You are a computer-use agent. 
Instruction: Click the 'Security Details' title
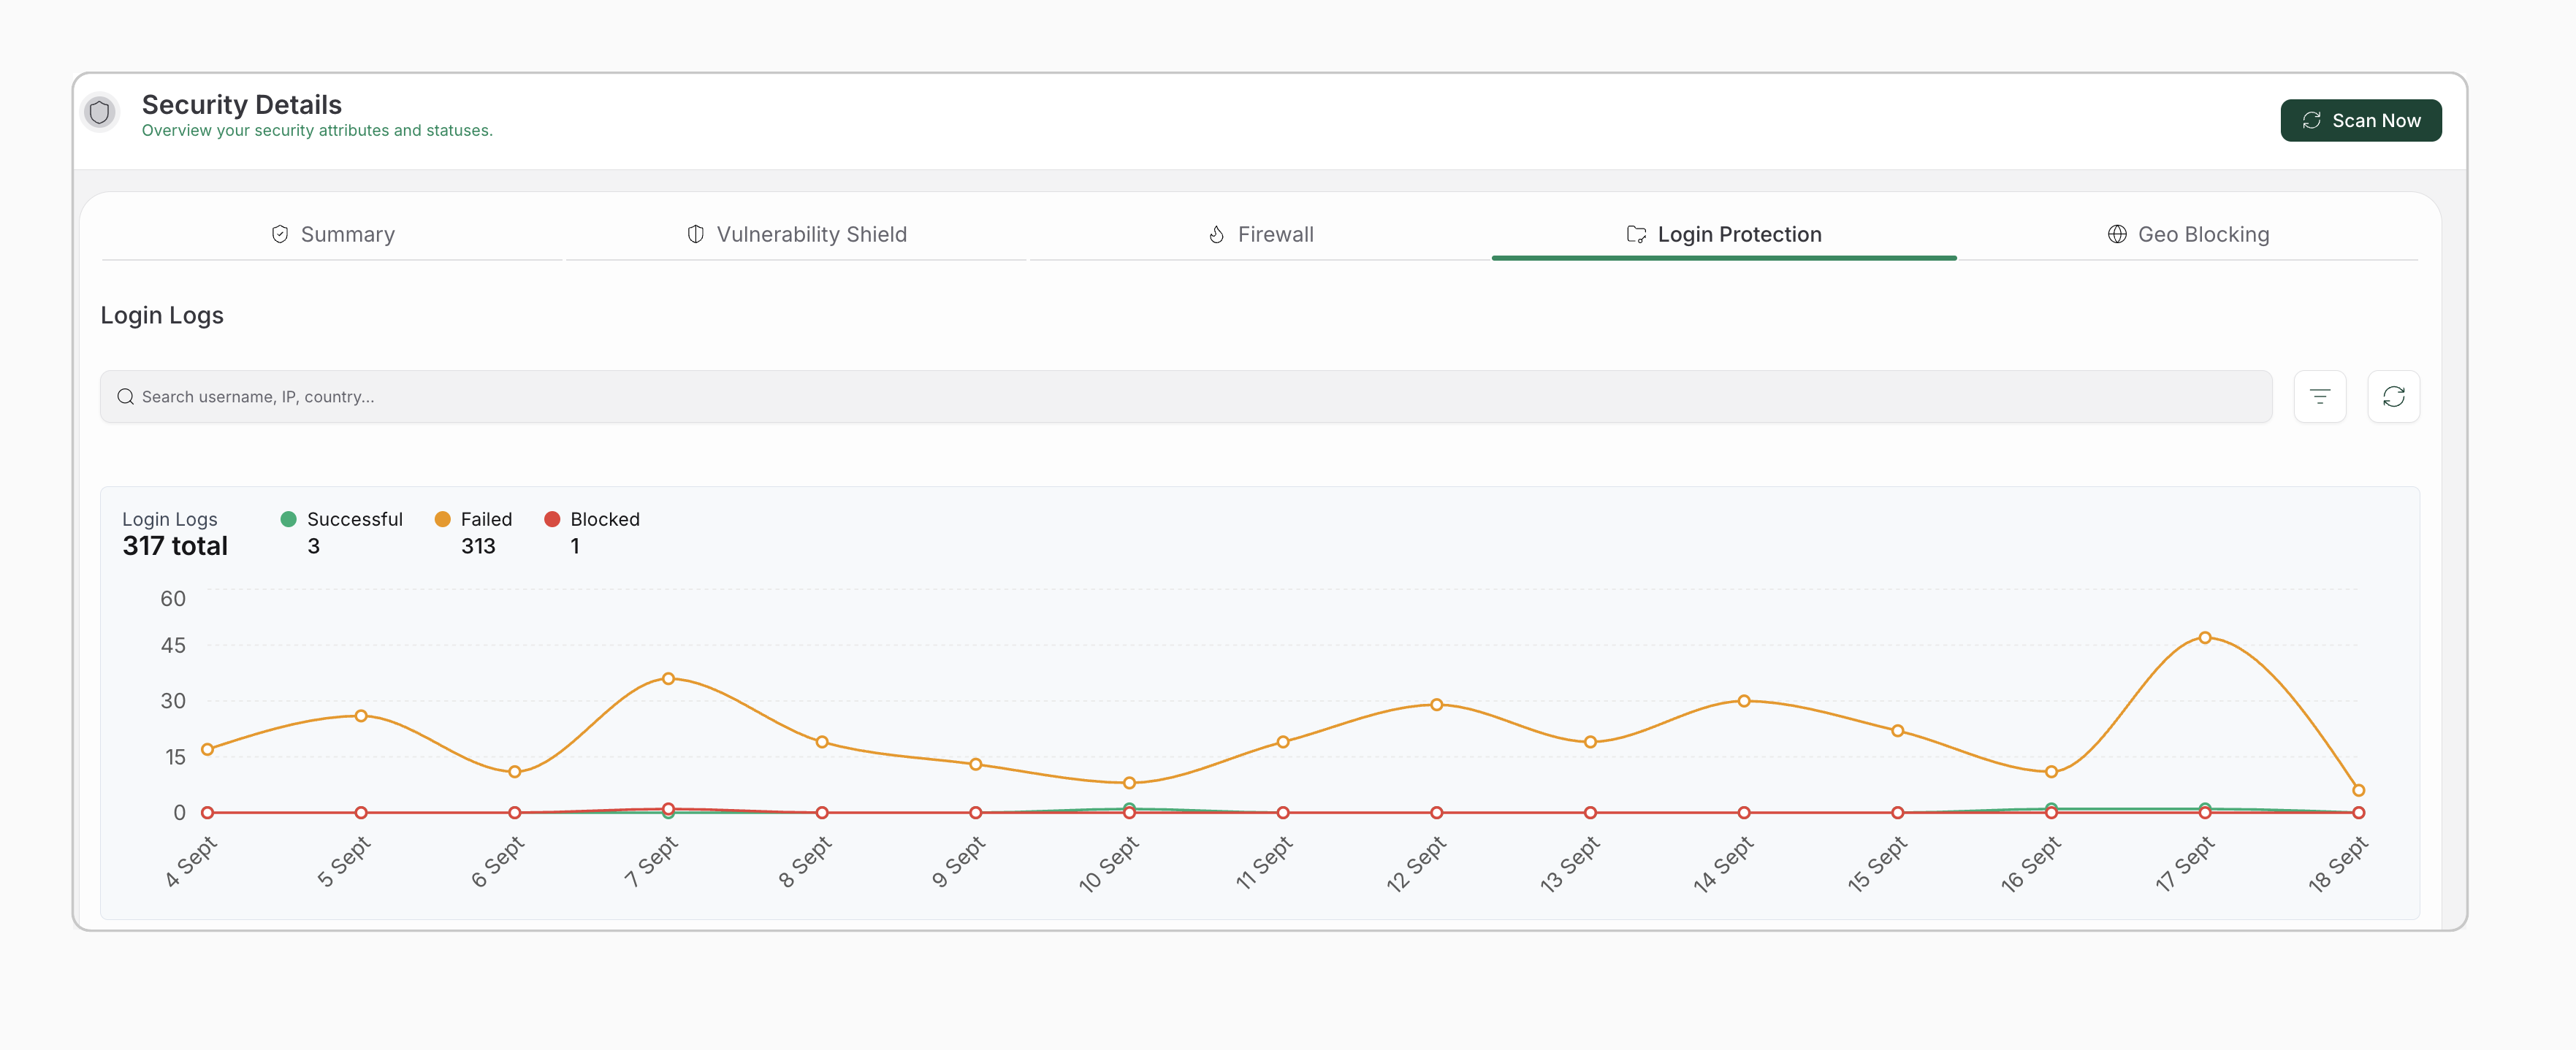click(242, 105)
